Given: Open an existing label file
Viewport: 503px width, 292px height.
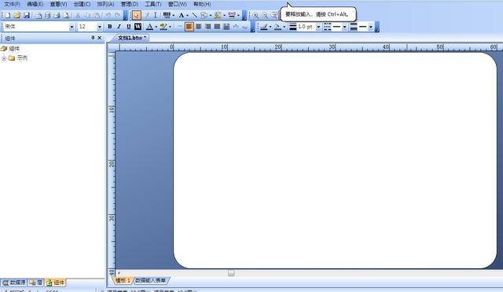Looking at the screenshot, I should (17, 15).
